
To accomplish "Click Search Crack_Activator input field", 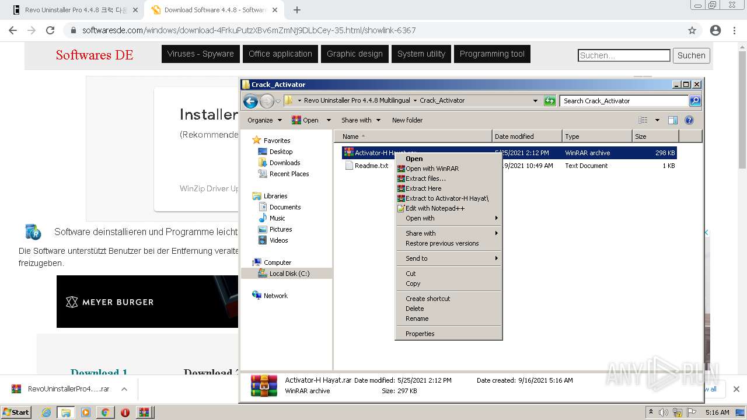I will coord(624,101).
